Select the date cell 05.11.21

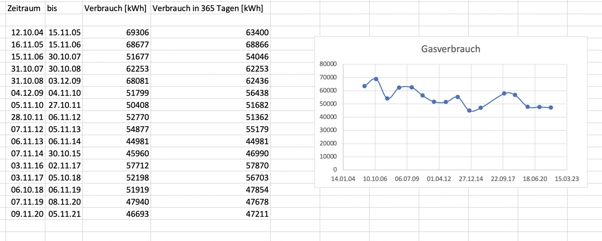[64, 214]
